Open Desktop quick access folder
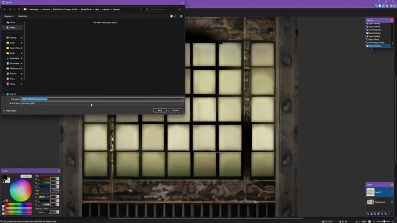 coord(12,38)
